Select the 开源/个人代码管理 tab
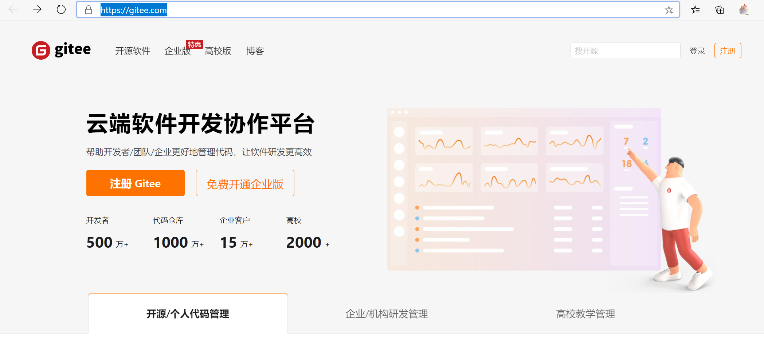Viewport: 764px width, 339px height. click(x=188, y=314)
